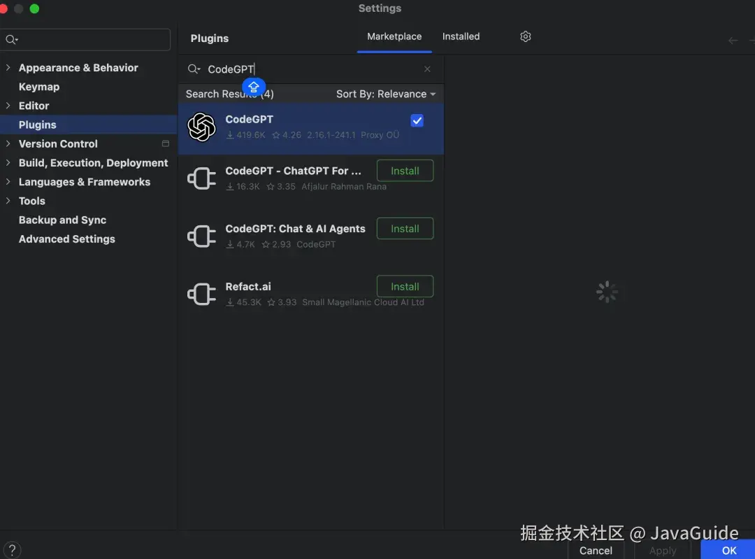Select the CodeGPT plugin title
The width and height of the screenshot is (755, 559).
pyautogui.click(x=249, y=119)
